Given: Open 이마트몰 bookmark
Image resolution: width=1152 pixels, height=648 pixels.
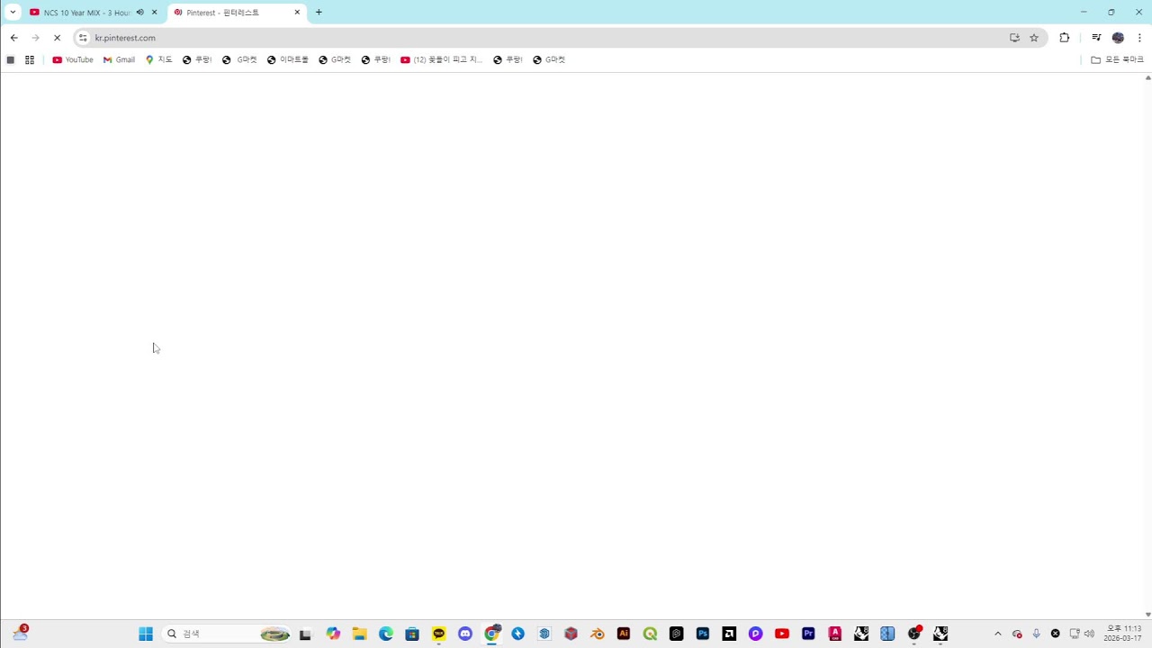Looking at the screenshot, I should (288, 60).
